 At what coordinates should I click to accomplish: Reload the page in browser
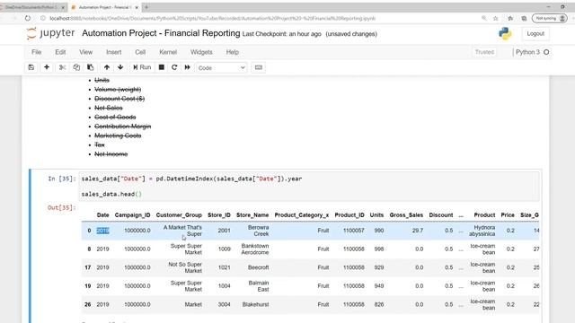[28, 18]
